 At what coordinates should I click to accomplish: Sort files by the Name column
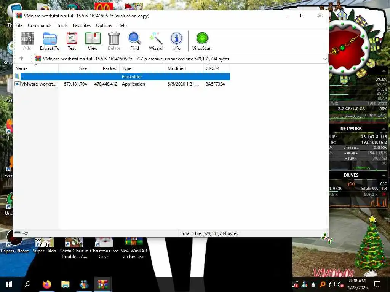click(36, 68)
